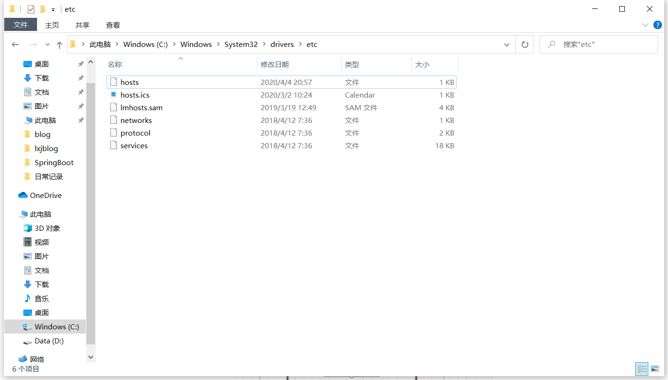
Task: Navigate to System32 in the breadcrumb path
Action: pos(241,45)
